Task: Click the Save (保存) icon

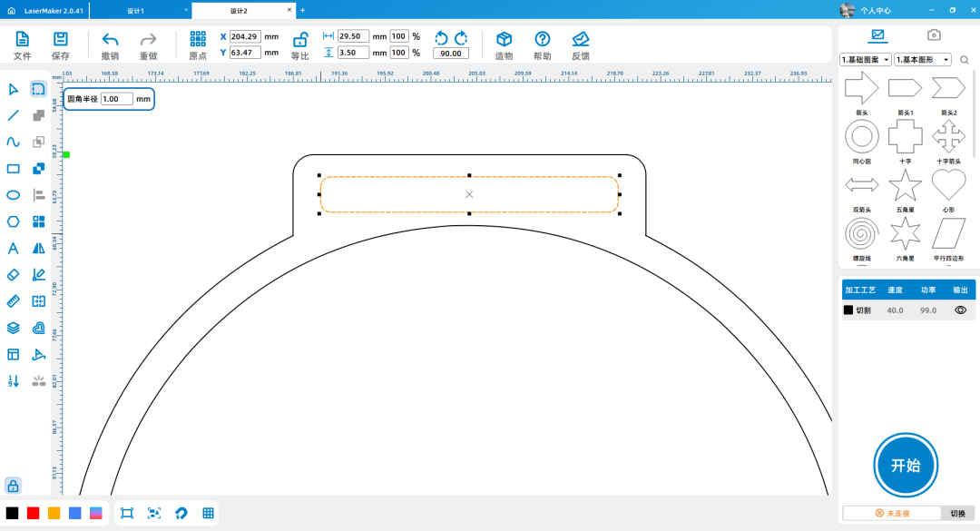Action: pyautogui.click(x=61, y=39)
